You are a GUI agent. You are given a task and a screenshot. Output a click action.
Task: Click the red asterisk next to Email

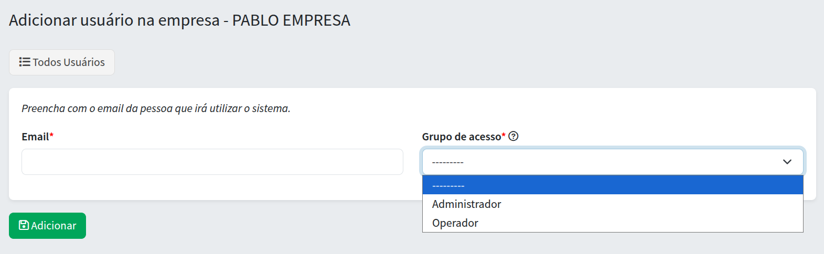51,136
